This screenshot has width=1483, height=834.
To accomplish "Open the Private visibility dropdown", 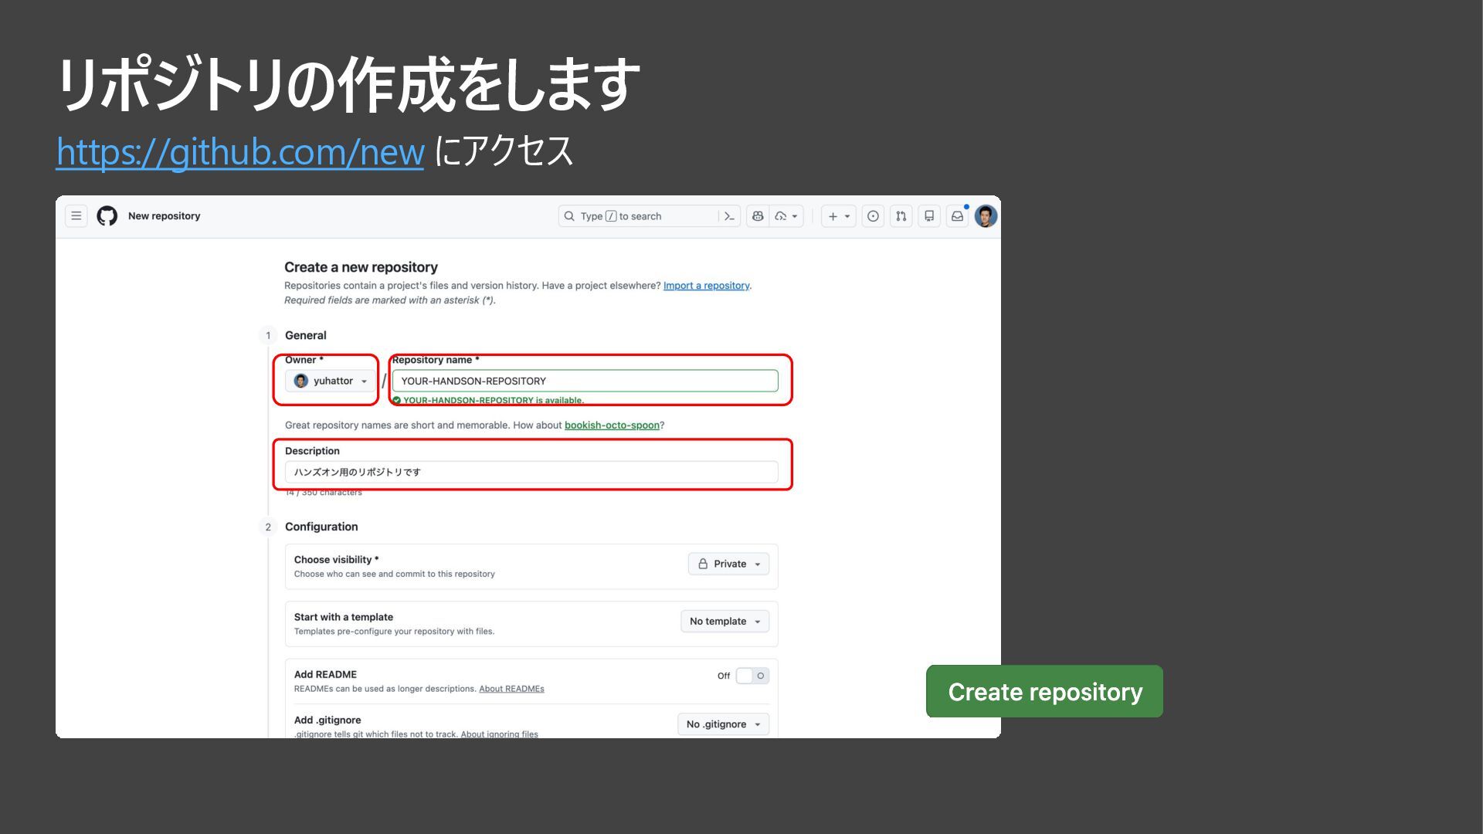I will pyautogui.click(x=728, y=564).
